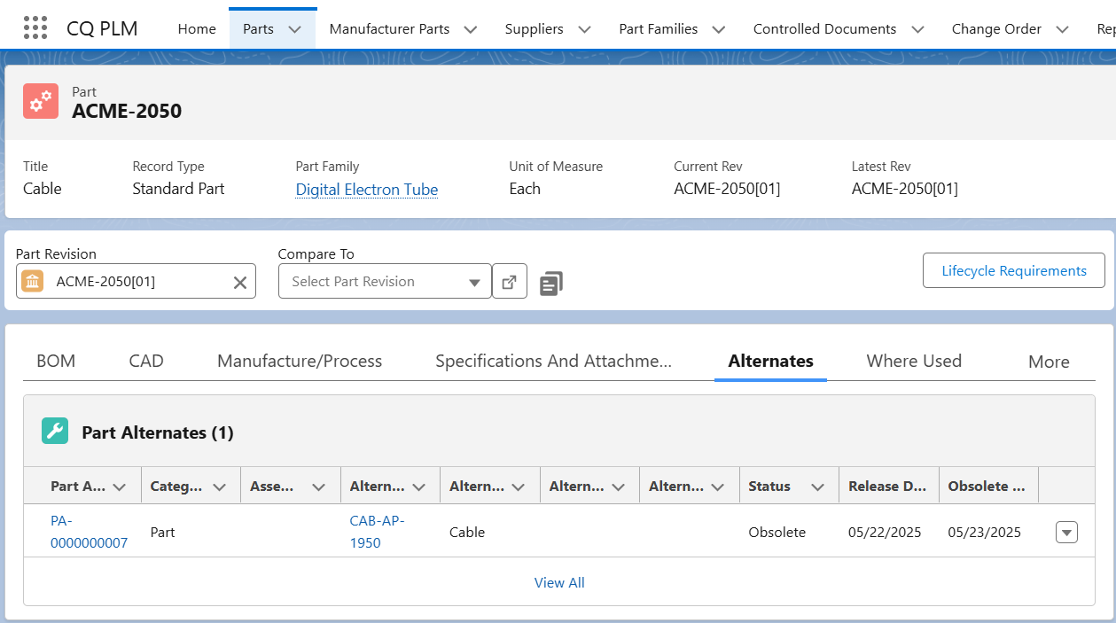Click the Part Revision bank icon
The height and width of the screenshot is (623, 1116).
pyautogui.click(x=33, y=282)
